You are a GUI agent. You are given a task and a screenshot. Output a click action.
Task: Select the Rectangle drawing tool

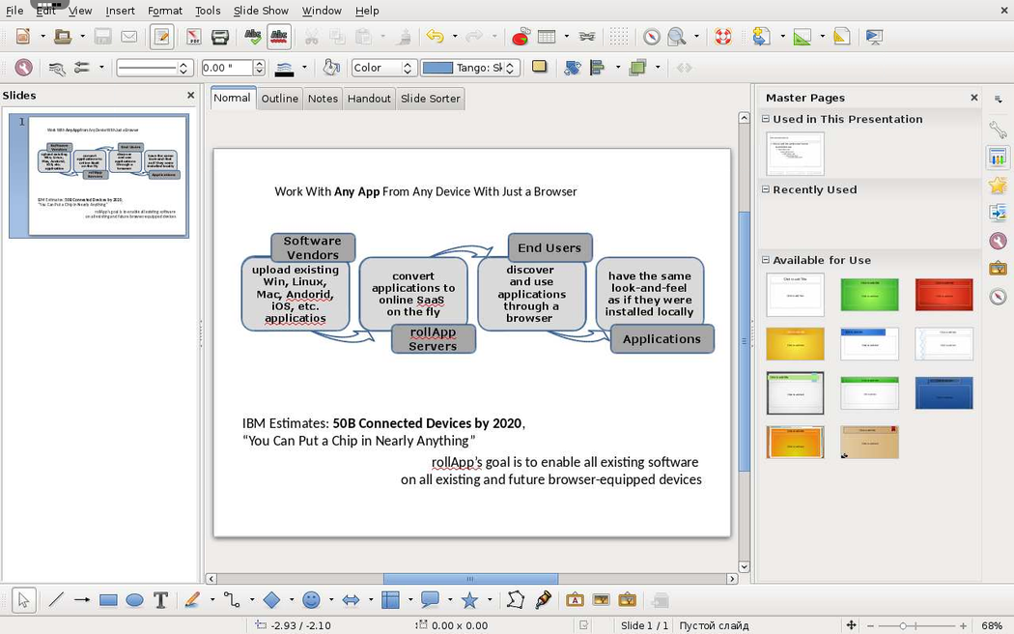click(x=108, y=600)
